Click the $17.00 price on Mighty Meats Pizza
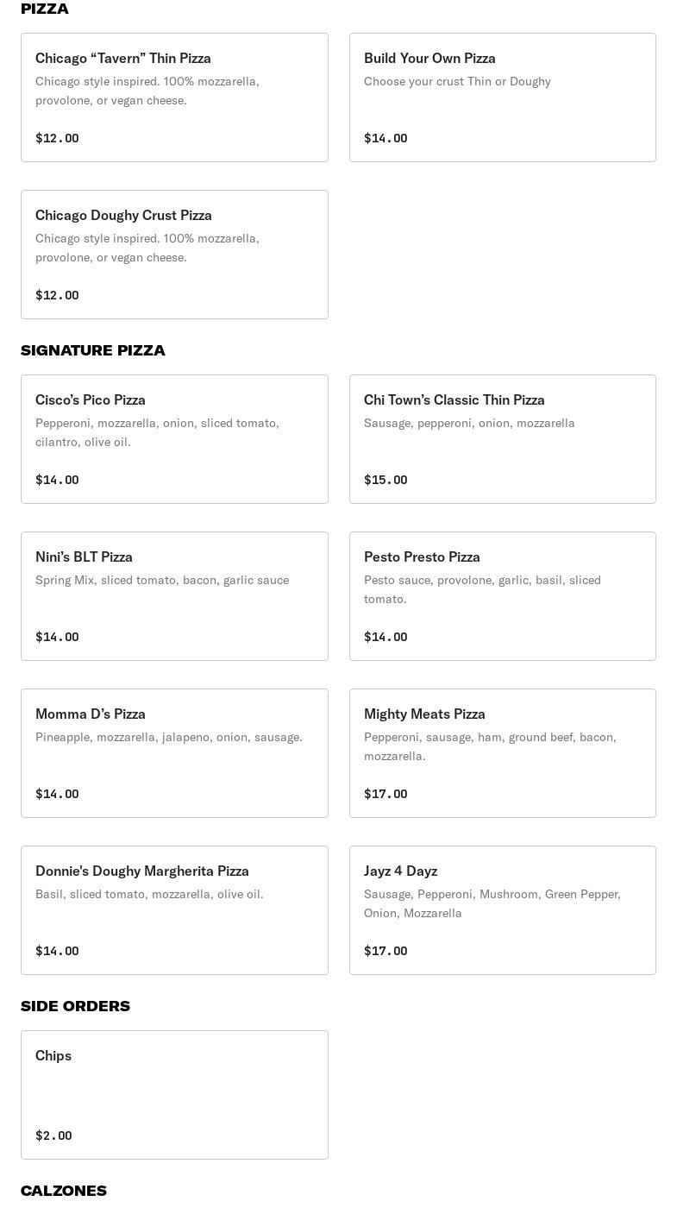The width and height of the screenshot is (677, 1214). coord(386,794)
